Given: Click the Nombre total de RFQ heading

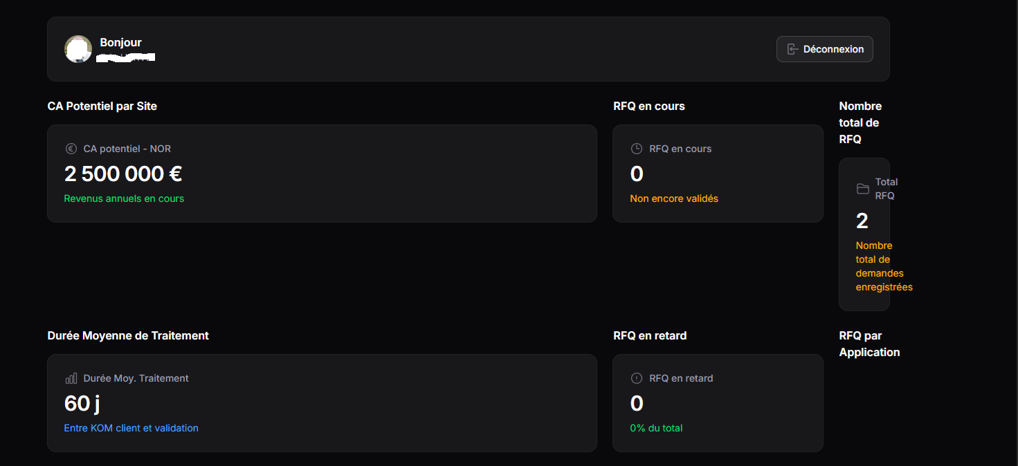Looking at the screenshot, I should (860, 122).
